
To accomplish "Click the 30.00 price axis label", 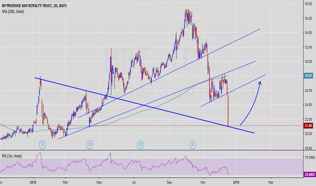I will pyautogui.click(x=308, y=62).
